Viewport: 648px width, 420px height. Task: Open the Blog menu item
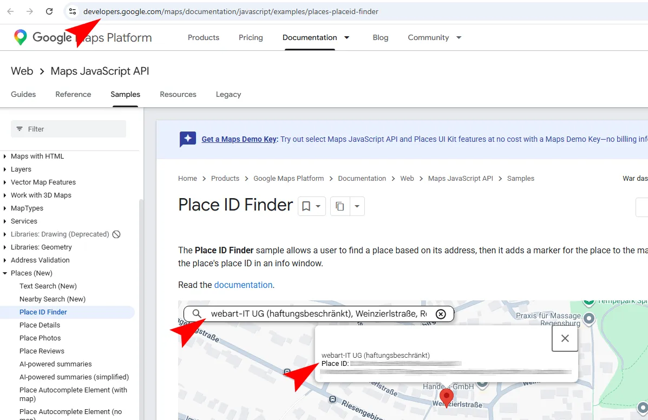(380, 37)
